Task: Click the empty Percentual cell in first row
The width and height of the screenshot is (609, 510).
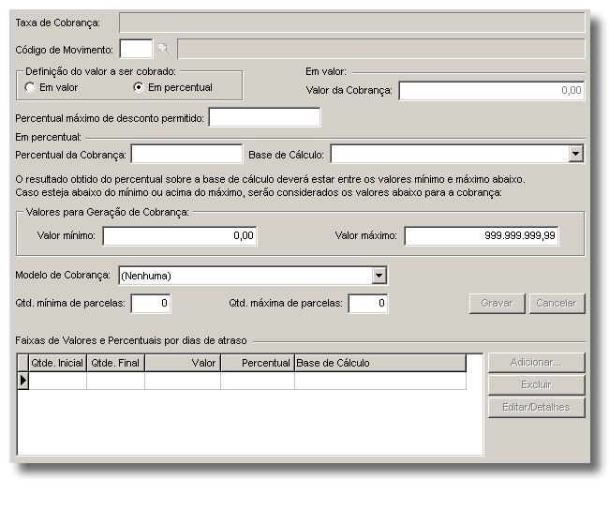Action: (x=258, y=381)
